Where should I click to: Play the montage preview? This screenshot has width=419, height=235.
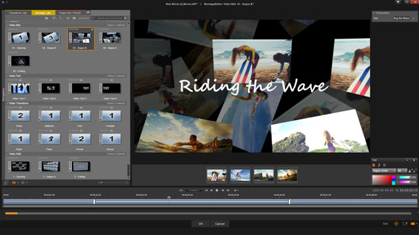(x=217, y=190)
